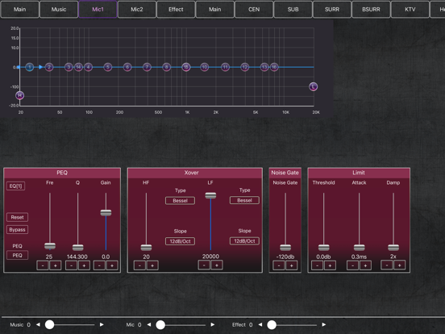Open the BSURR channel tab
The width and height of the screenshot is (445, 334).
click(x=371, y=10)
